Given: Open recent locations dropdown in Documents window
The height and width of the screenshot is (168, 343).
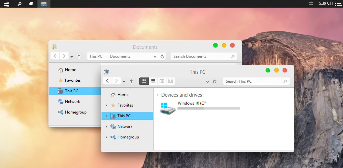Looking at the screenshot, I should tap(72, 57).
